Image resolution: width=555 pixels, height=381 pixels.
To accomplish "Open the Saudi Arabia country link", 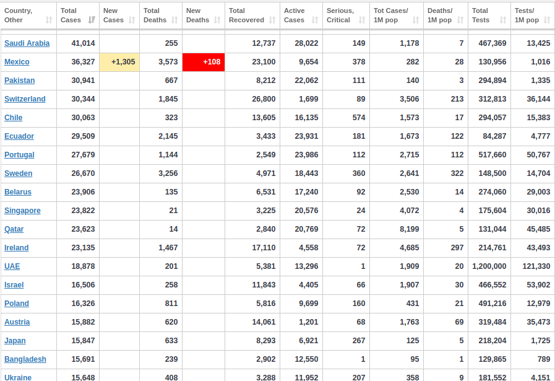I will click(27, 43).
